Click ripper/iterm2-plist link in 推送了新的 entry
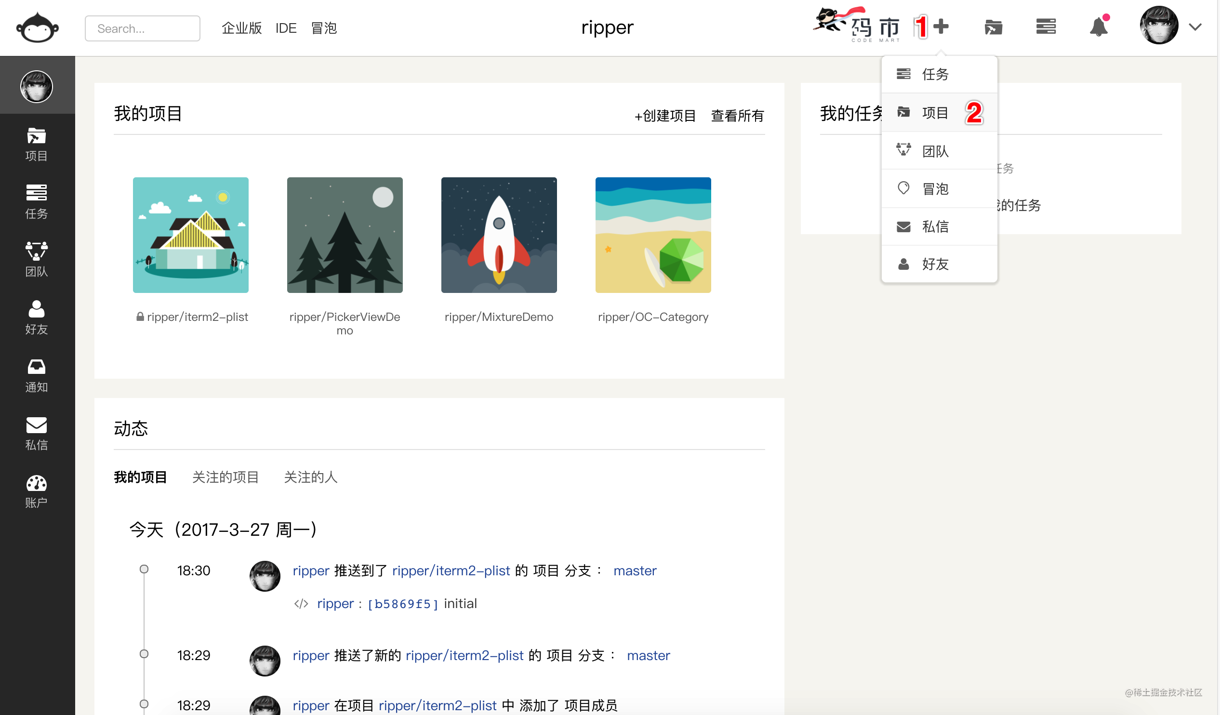The image size is (1220, 715). click(x=464, y=655)
